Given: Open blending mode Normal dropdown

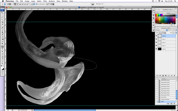Looking at the screenshot, I should [x=162, y=30].
